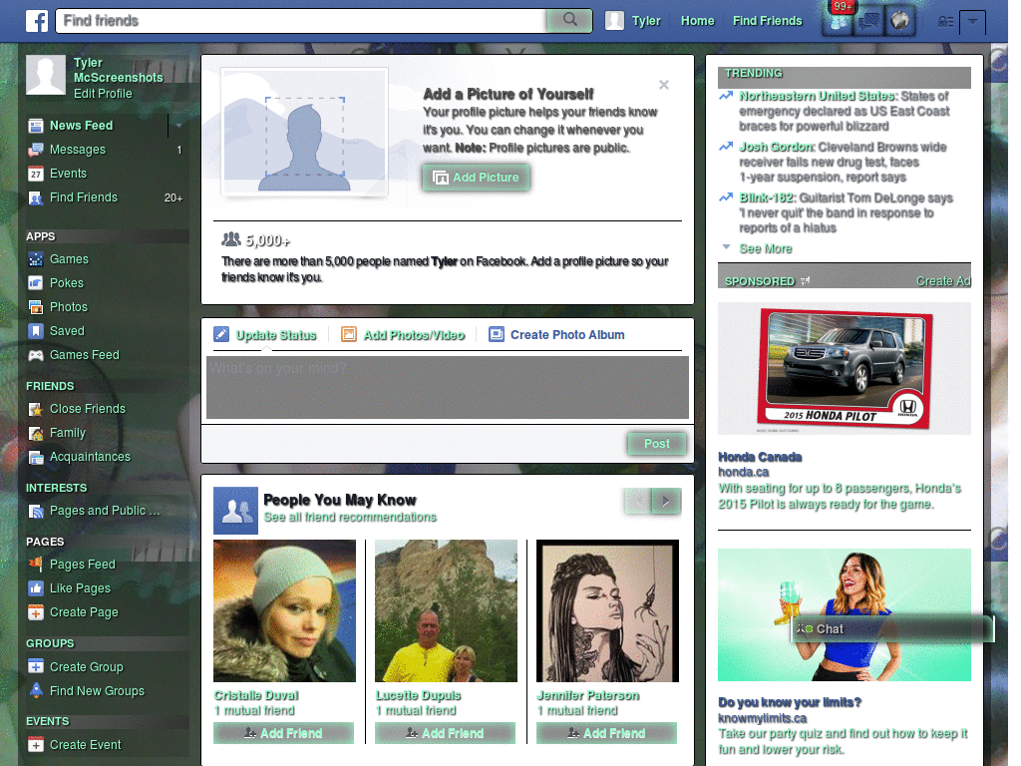Add Lucette Dupuis as friend
The width and height of the screenshot is (1021, 766).
(x=446, y=733)
